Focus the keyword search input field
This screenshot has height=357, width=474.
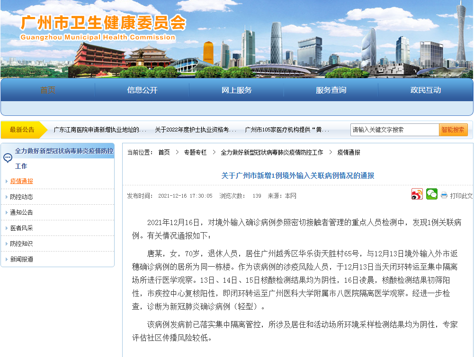click(x=394, y=130)
